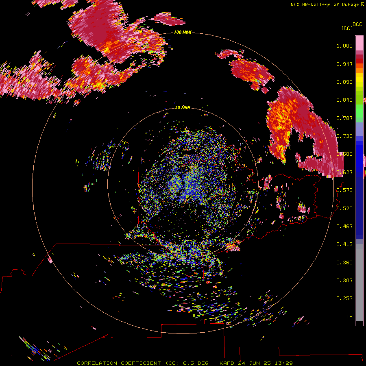Select the 0.520 scale value
The width and height of the screenshot is (366, 366).
coord(344,209)
